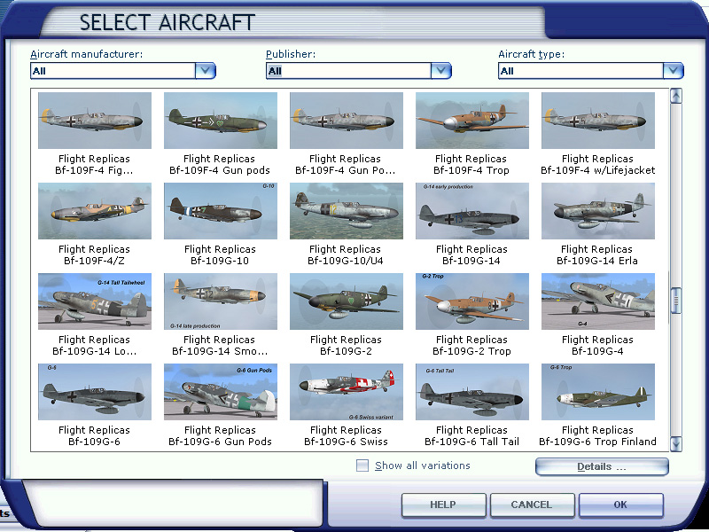Click the aircraft list scroll-down arrow
The width and height of the screenshot is (709, 532).
(x=676, y=444)
